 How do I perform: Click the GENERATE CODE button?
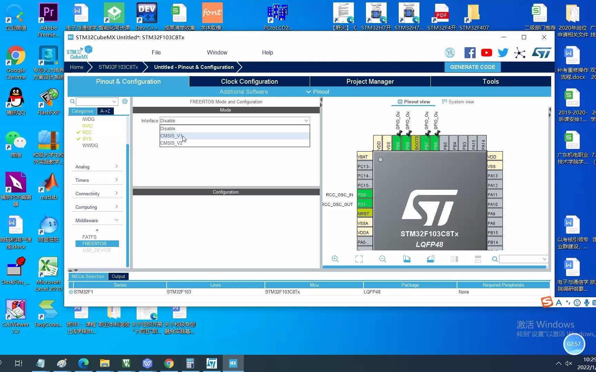(473, 67)
